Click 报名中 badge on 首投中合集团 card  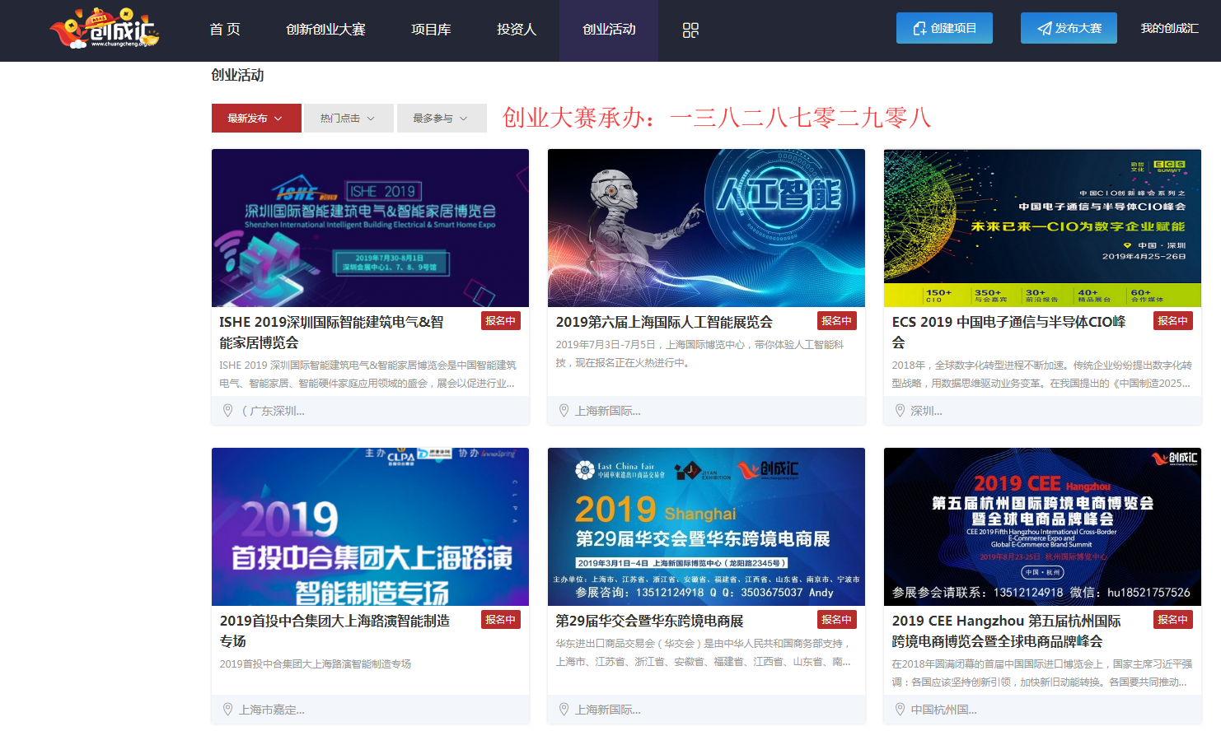501,620
